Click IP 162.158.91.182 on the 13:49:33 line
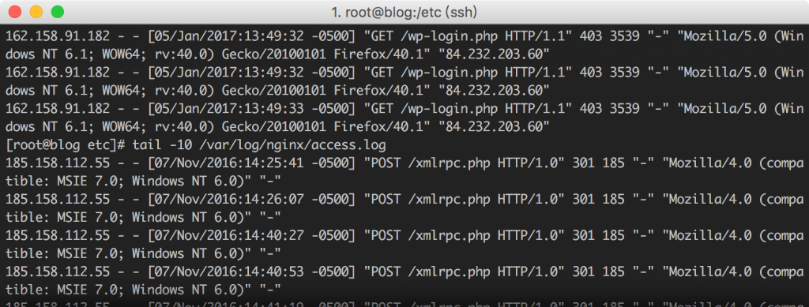 pyautogui.click(x=58, y=109)
